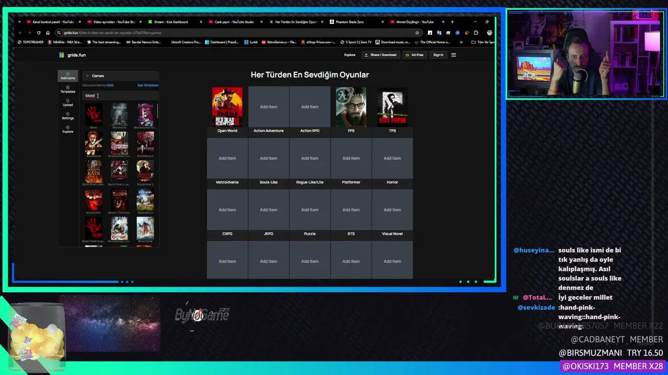Open the Upload sidebar panel
668x375 pixels.
click(x=67, y=103)
